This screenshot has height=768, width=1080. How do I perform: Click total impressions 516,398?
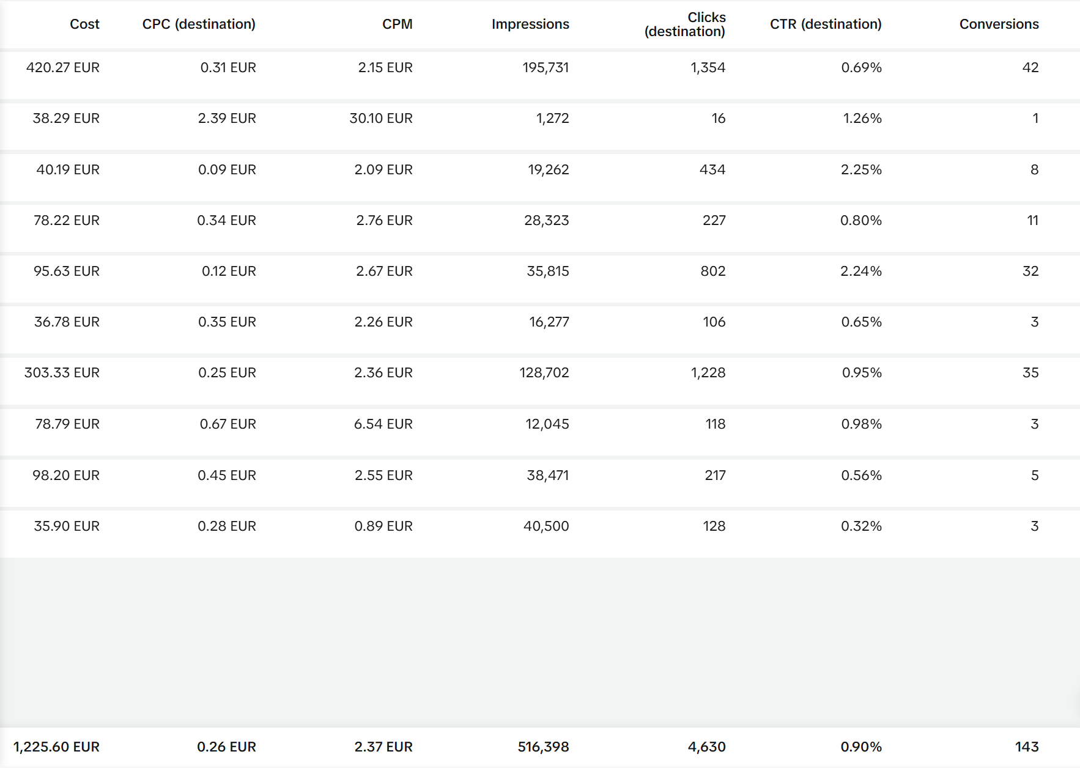(543, 747)
